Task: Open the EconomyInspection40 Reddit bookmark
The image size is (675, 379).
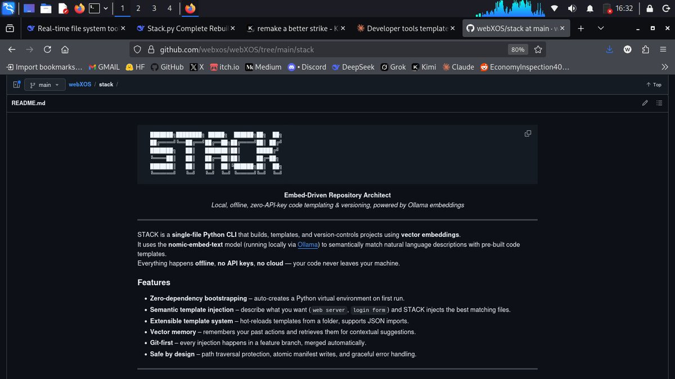Action: click(524, 67)
